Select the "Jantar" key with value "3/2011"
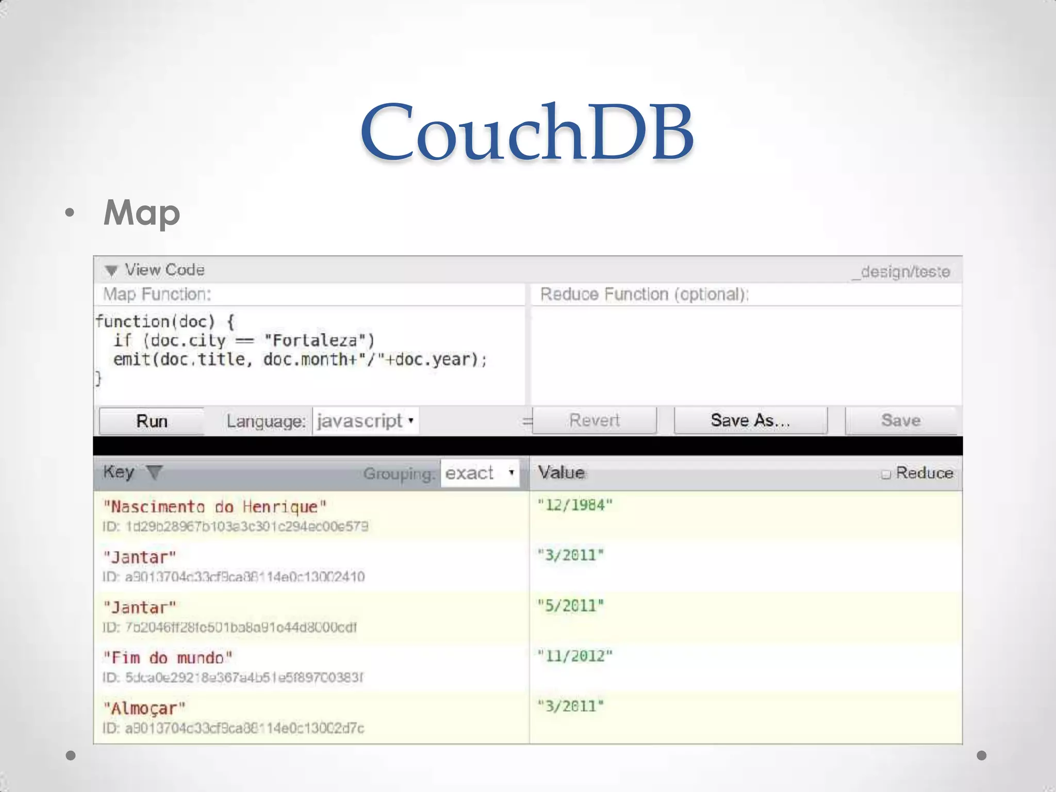Viewport: 1056px width, 792px height. point(140,557)
